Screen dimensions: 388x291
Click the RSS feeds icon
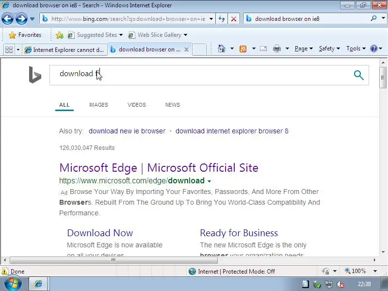coord(243,49)
